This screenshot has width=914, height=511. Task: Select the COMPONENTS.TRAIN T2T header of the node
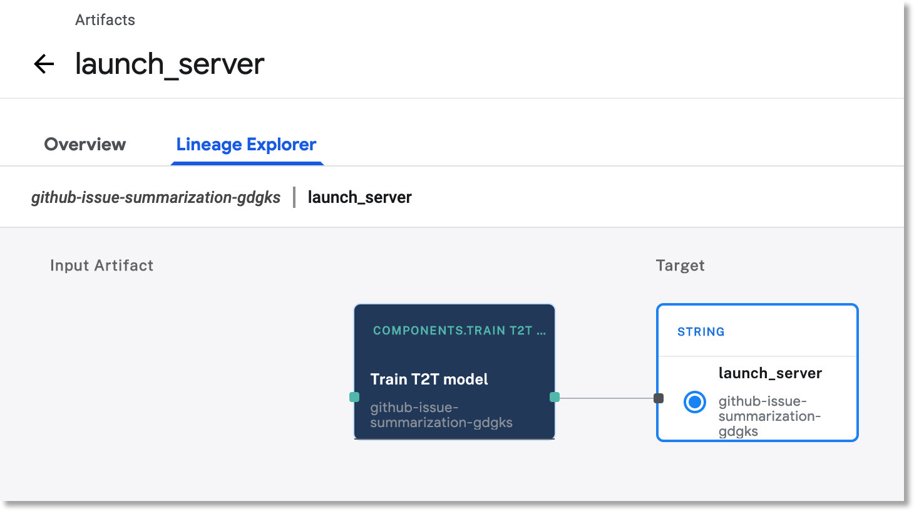point(459,331)
